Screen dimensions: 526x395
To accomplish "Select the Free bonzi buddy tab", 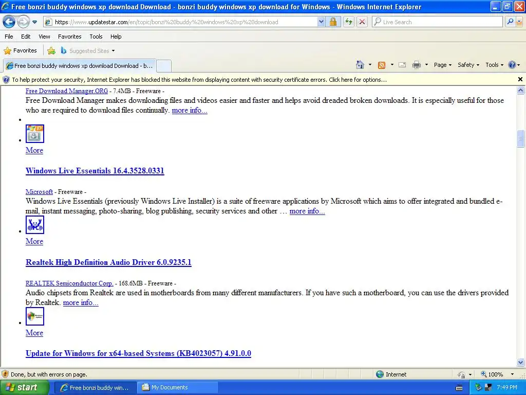I will [x=80, y=66].
